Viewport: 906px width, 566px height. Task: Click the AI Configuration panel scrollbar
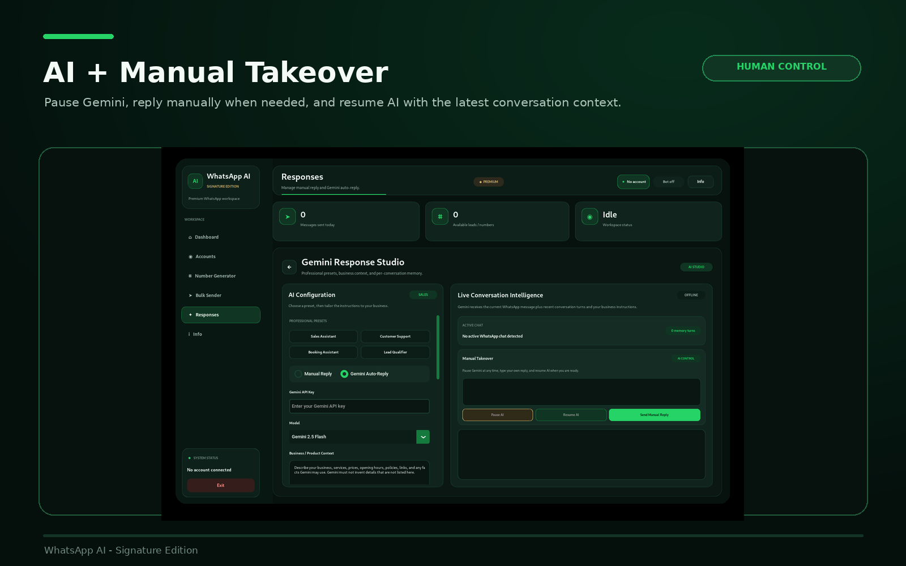pos(438,347)
